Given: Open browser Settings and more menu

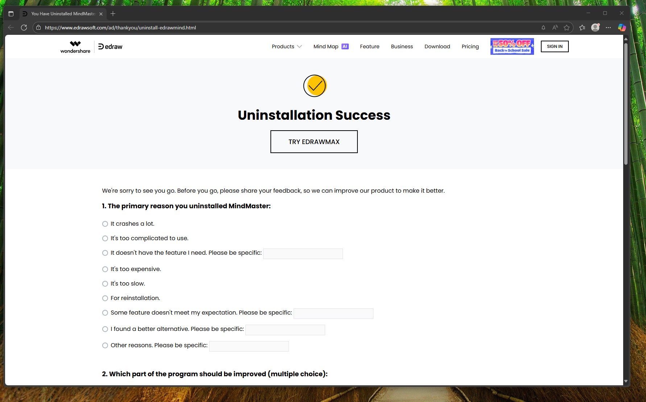Looking at the screenshot, I should tap(608, 28).
